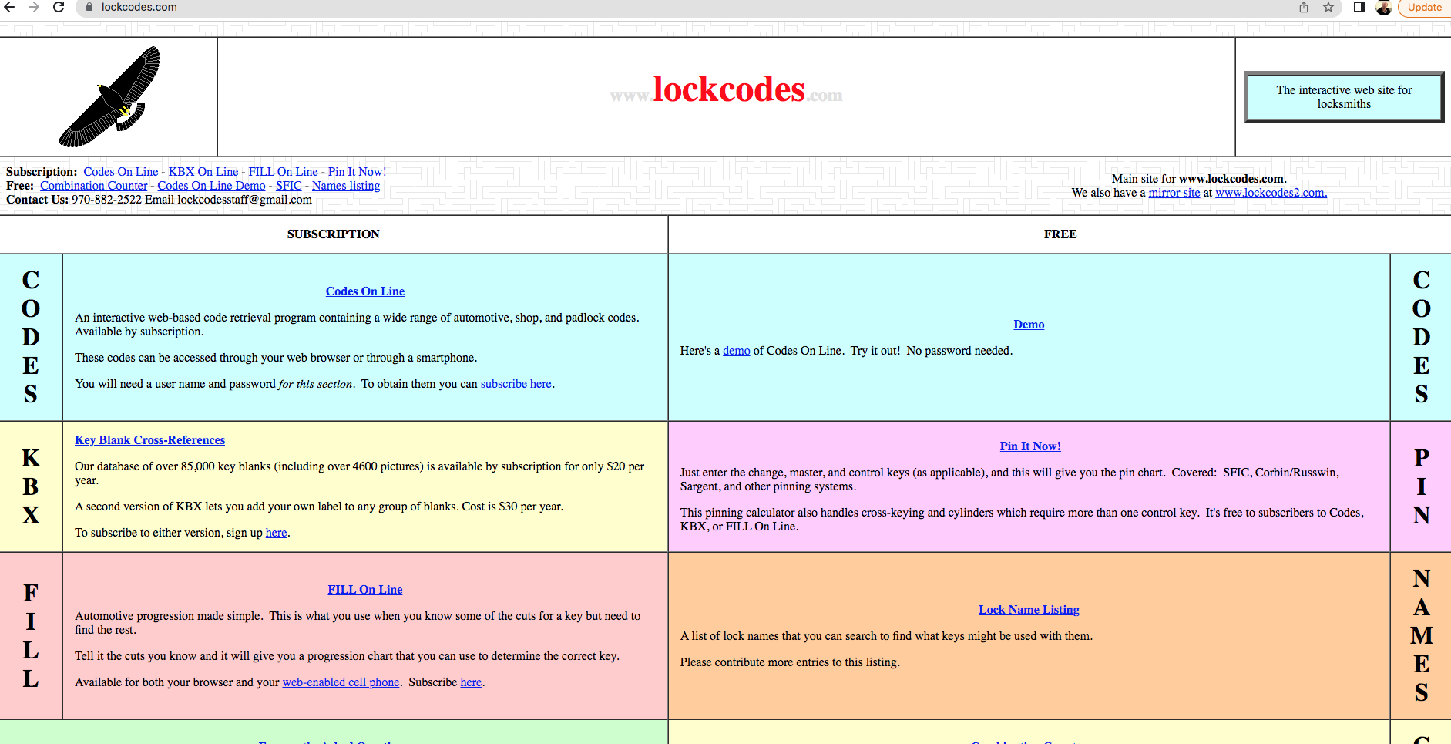Click the SFIC link in Free row
Screen dimensions: 1451x744
pos(289,186)
